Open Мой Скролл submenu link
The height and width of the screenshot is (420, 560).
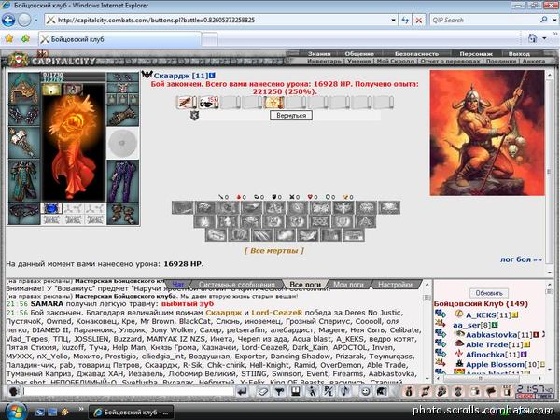(x=396, y=61)
